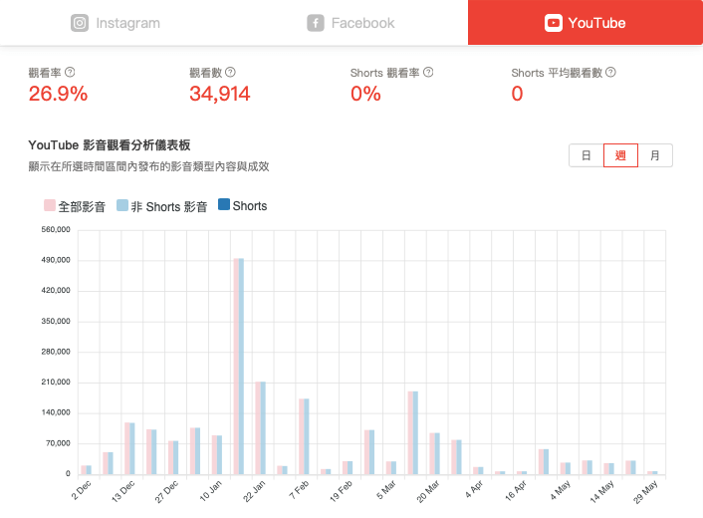This screenshot has width=703, height=518.
Task: Switch to the Facebook tab
Action: click(x=351, y=23)
